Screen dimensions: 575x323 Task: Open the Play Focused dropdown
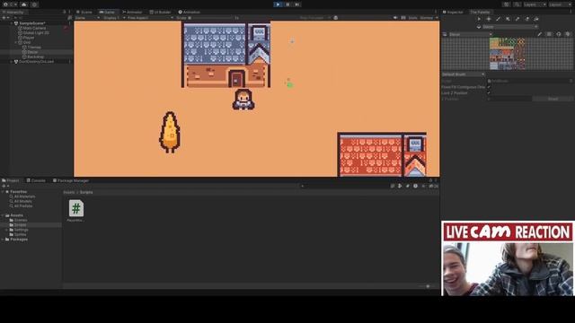[314, 18]
